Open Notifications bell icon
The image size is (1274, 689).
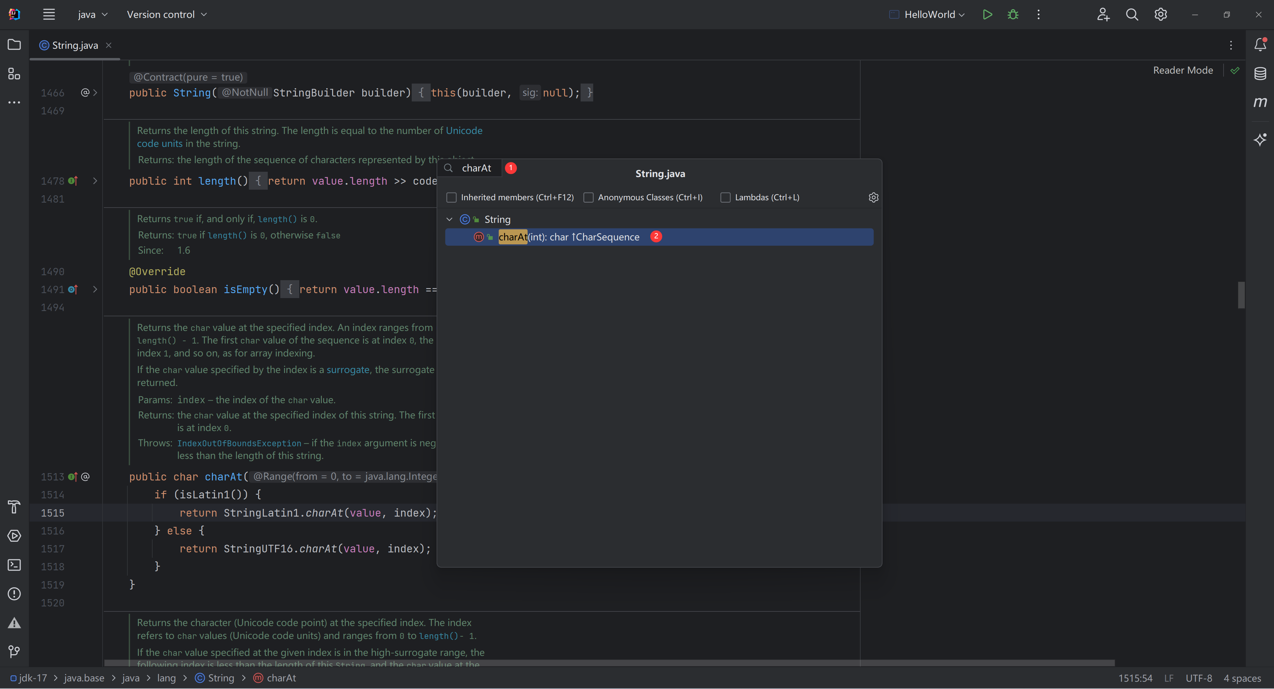point(1260,44)
